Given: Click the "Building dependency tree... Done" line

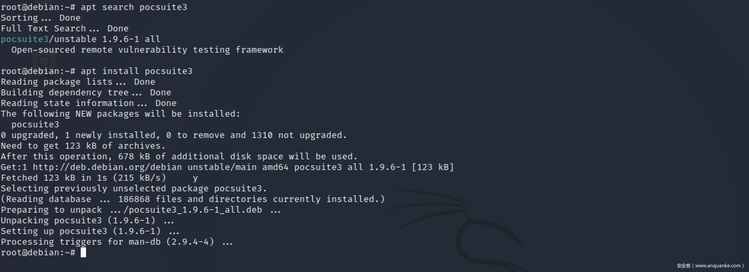Looking at the screenshot, I should (x=86, y=93).
